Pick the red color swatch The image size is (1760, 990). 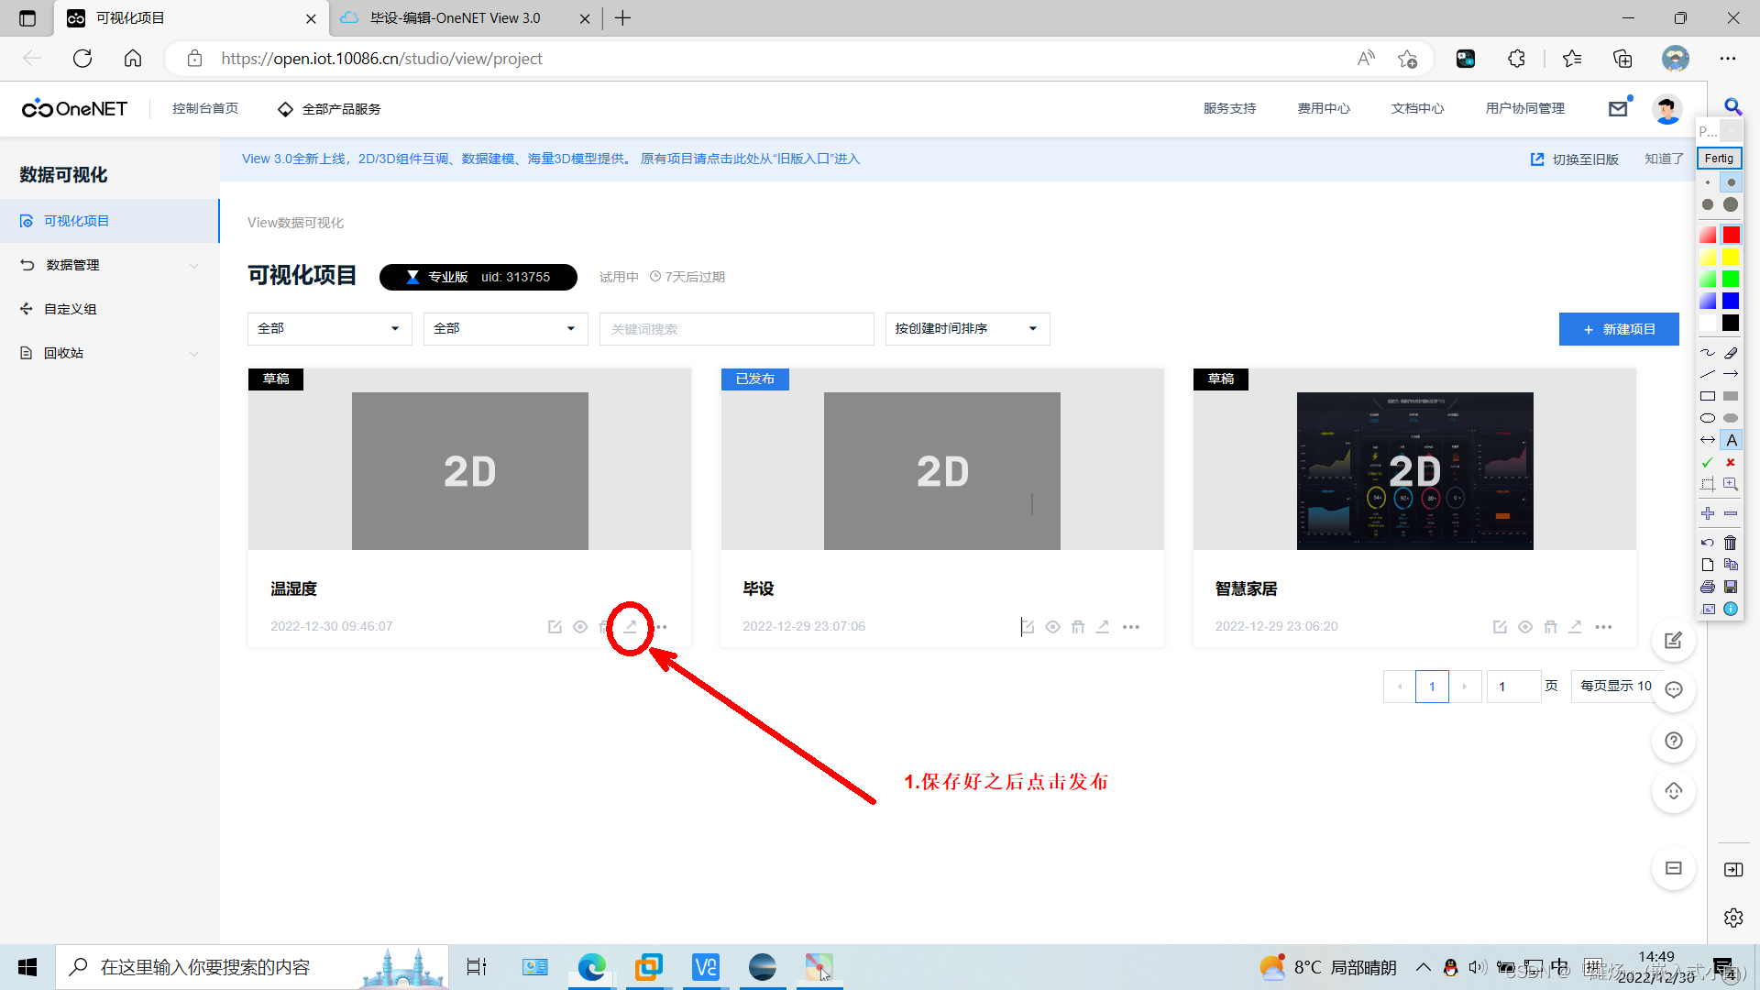(x=1731, y=235)
